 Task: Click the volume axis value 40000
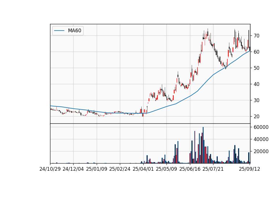tap(261, 139)
